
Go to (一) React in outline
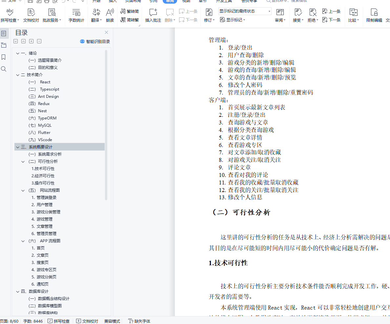coord(39,82)
